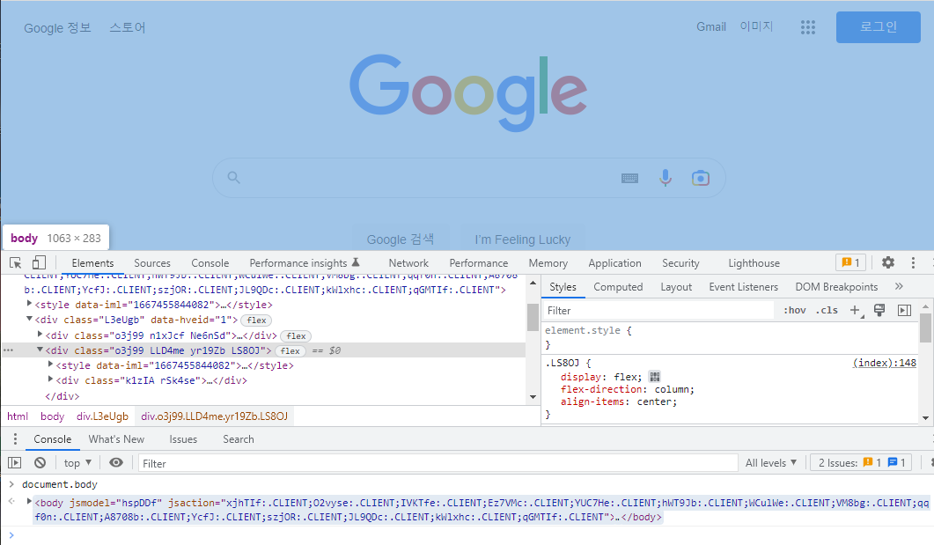The image size is (934, 545).
Task: Open the Google apps grid icon
Action: [808, 26]
